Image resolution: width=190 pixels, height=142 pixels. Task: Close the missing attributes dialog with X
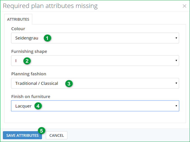184,6
